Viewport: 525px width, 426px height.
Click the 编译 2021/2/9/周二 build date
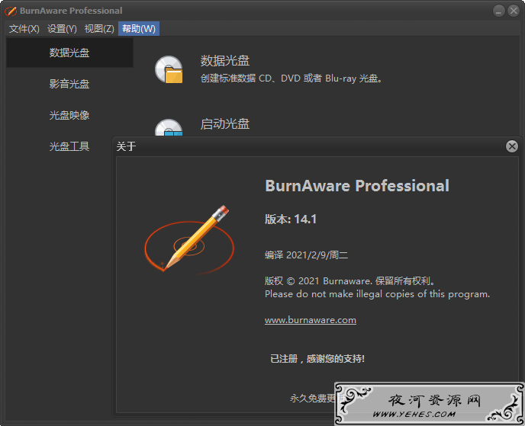tap(306, 255)
